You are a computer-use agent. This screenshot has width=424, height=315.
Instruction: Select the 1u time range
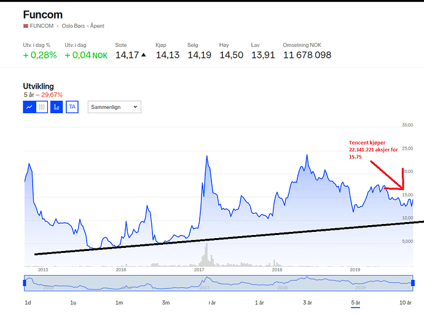[x=73, y=303]
